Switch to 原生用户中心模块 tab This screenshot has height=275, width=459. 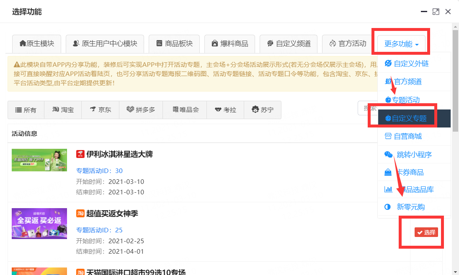105,44
